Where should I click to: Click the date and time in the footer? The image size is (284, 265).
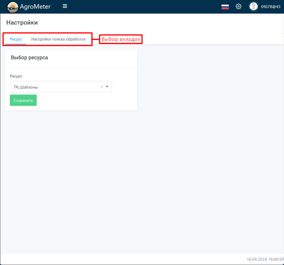coord(265,259)
